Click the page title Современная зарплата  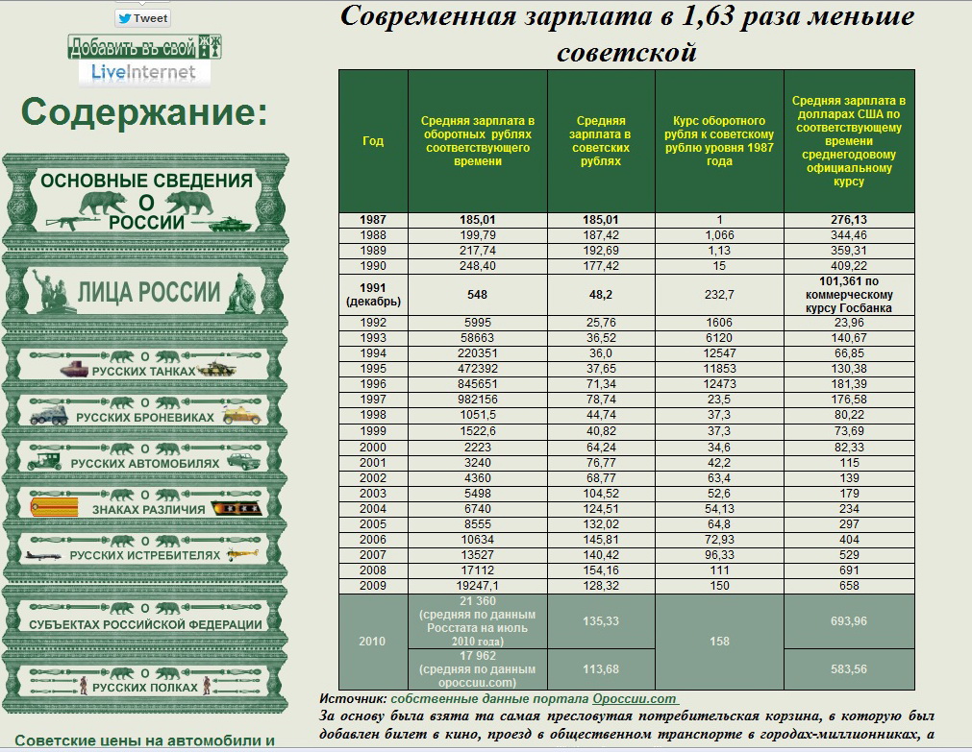click(627, 34)
